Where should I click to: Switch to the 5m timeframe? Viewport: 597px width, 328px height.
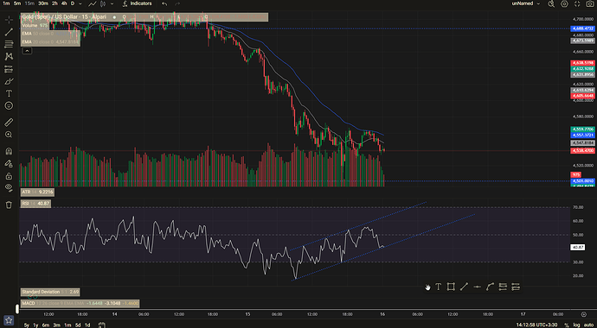click(x=17, y=3)
